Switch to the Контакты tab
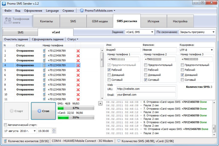Viewport: 219px width, 146px height. (46, 21)
